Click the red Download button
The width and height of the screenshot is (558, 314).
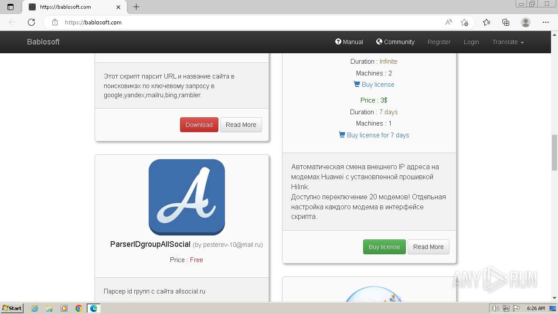tap(199, 125)
